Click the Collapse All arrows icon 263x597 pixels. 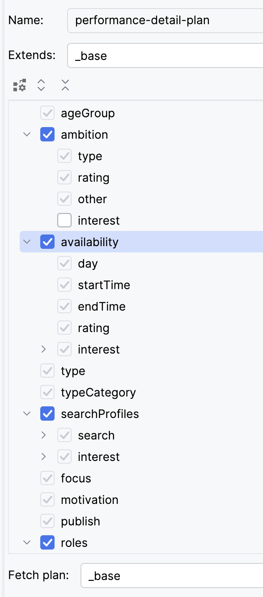(x=65, y=85)
